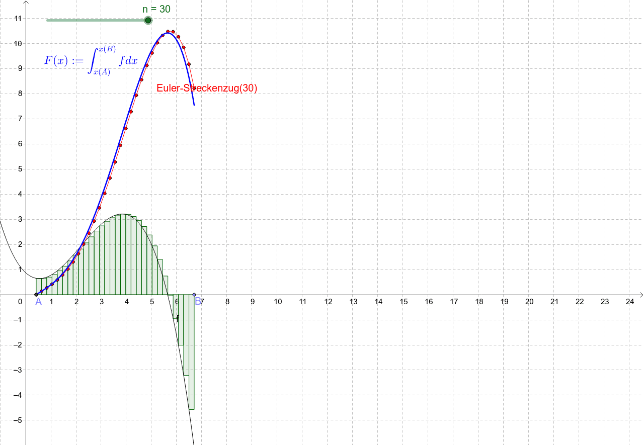
Task: Click the x-axis near the 12 tick
Action: (x=327, y=296)
